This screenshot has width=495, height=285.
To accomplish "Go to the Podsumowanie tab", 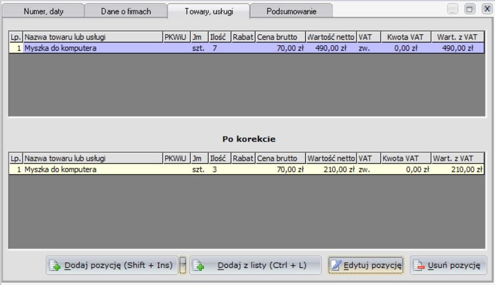I will [x=291, y=11].
